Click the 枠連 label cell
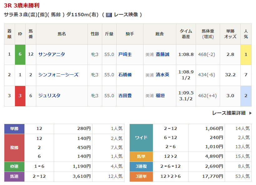Viewport: 256px width, 185px height. click(x=14, y=167)
